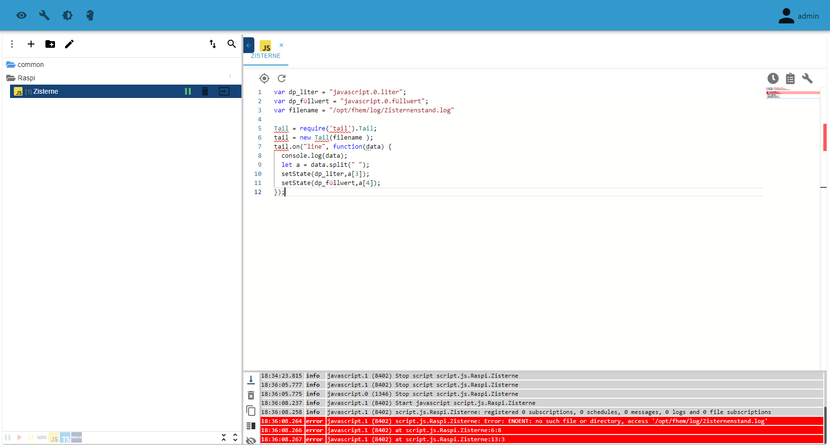Hide log with the crossed-eye icon
The width and height of the screenshot is (830, 445).
coord(251,440)
